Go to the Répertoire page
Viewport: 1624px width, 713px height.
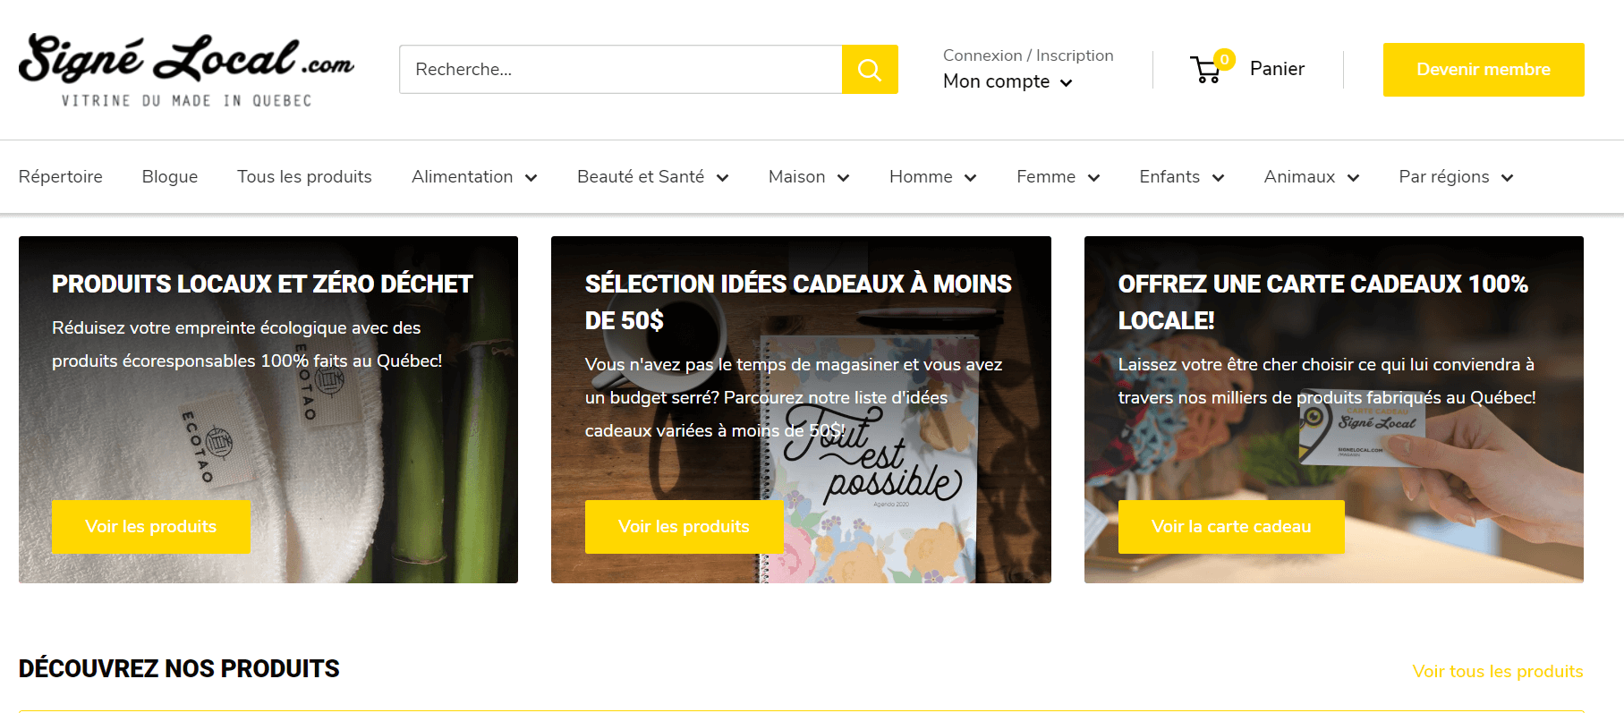[x=61, y=177]
